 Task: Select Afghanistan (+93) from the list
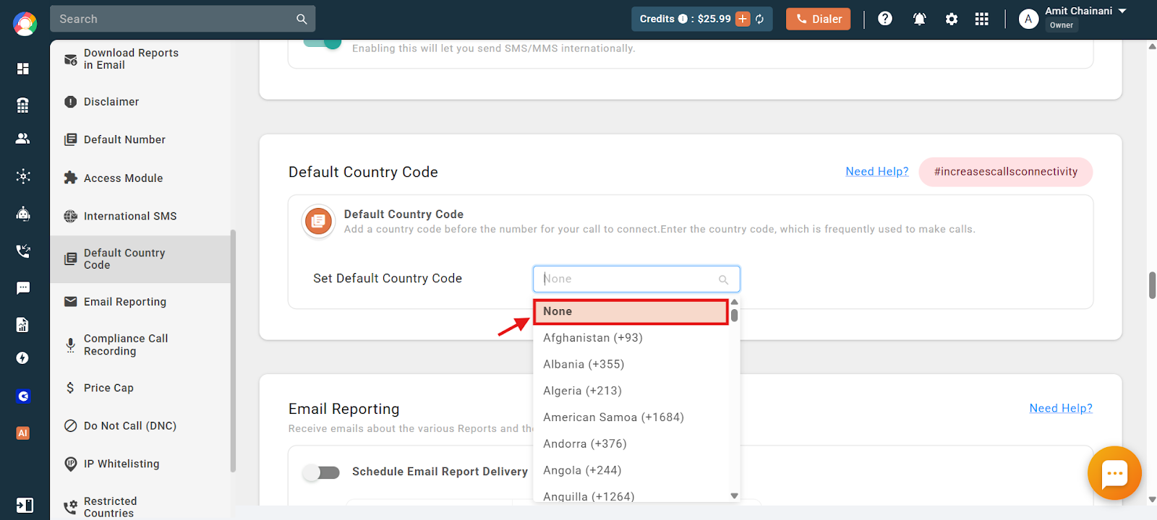pos(631,338)
